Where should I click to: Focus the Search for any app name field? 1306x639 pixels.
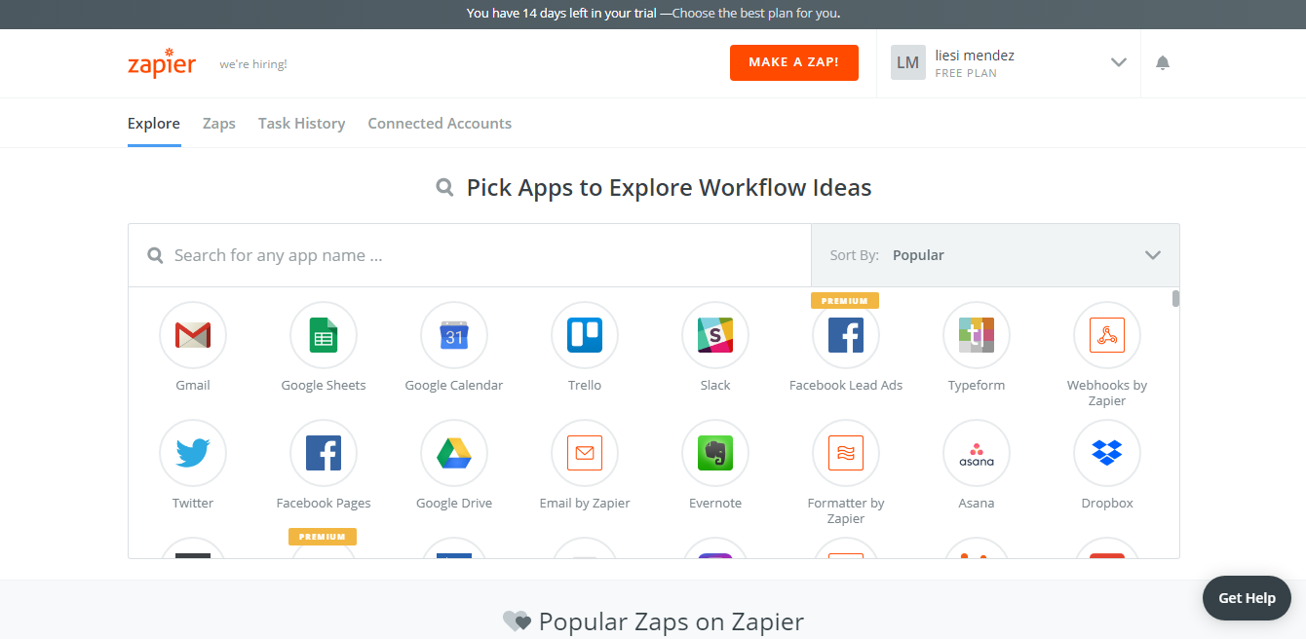470,255
